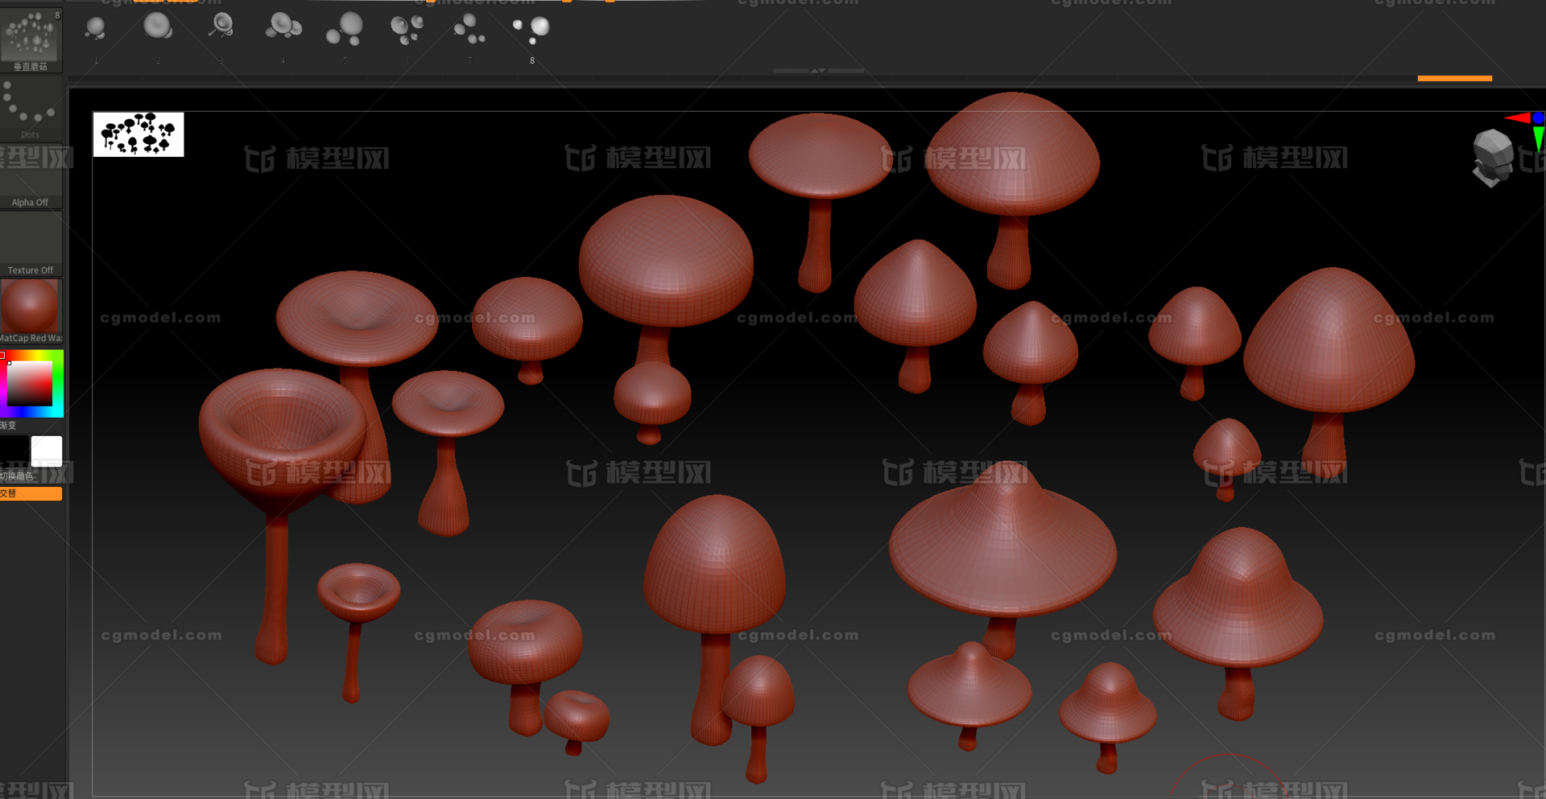Select the black secondary color swatch
The width and height of the screenshot is (1546, 799).
point(14,451)
